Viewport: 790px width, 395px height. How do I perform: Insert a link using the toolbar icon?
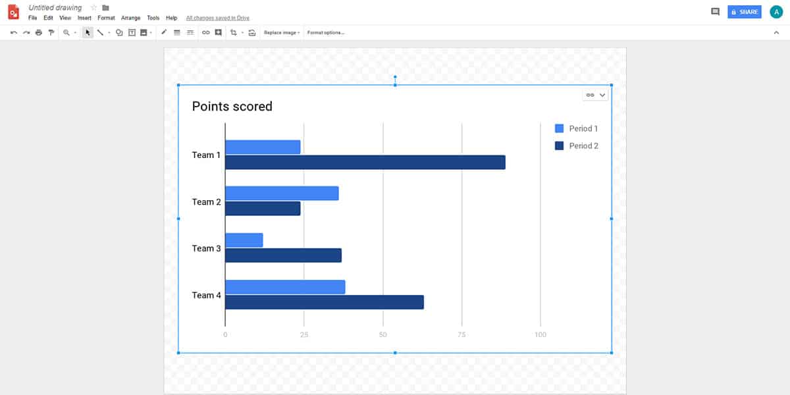click(x=206, y=32)
